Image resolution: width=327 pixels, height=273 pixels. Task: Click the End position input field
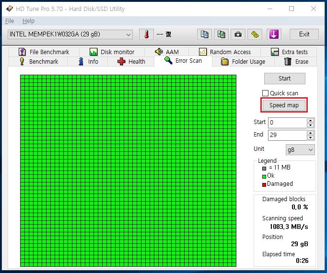(x=287, y=135)
